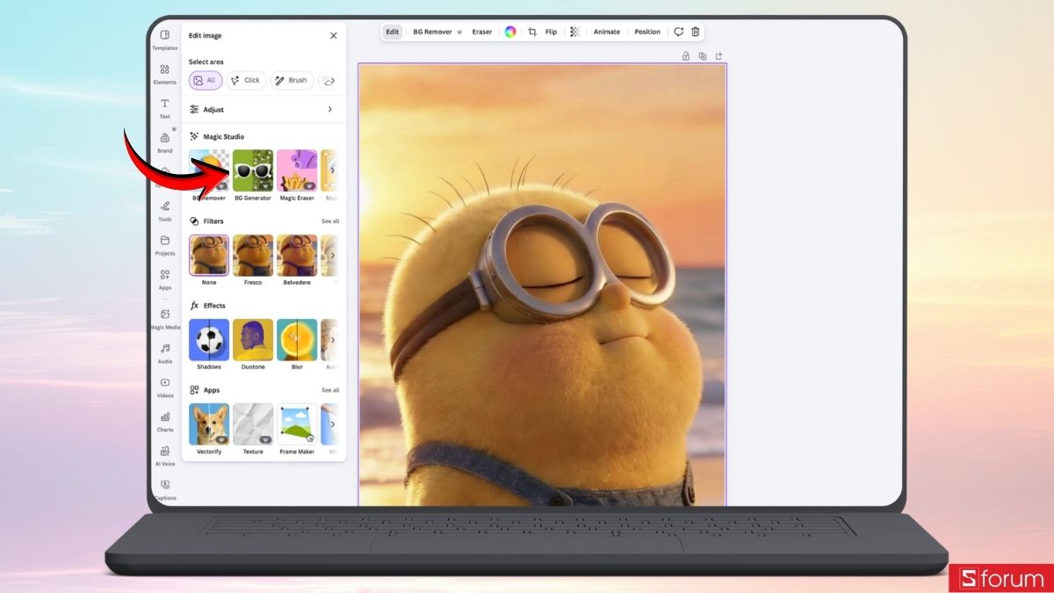1054x593 pixels.
Task: Switch to the Edit tab in the toolbar
Action: click(392, 32)
